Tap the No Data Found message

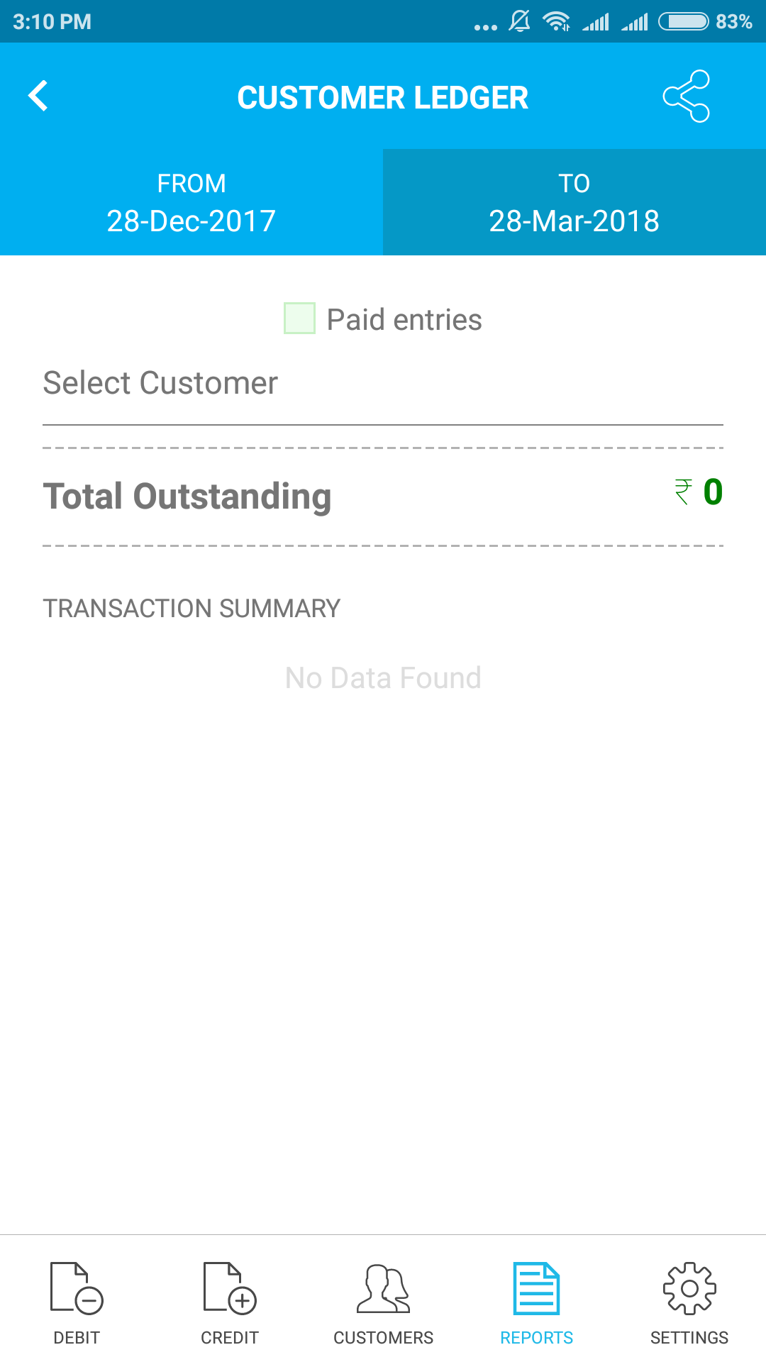coord(383,678)
